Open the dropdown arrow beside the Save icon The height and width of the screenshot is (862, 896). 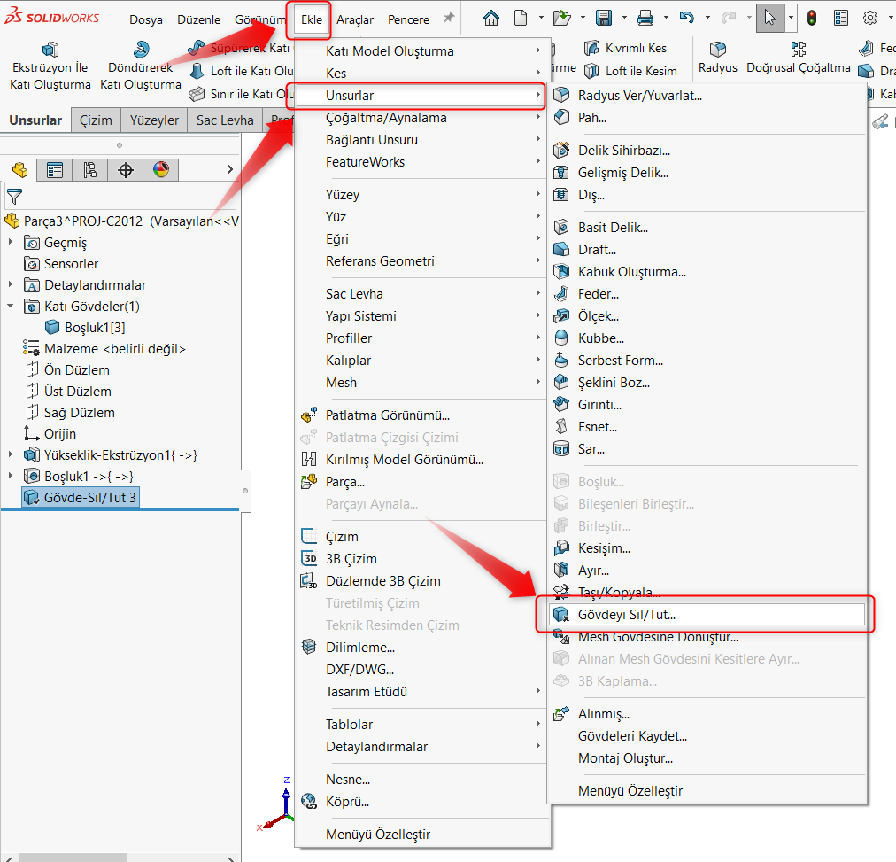[624, 19]
